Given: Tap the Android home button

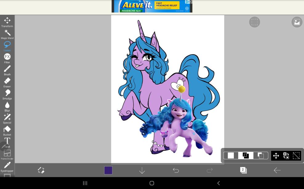Looking at the screenshot, I should [x=152, y=183].
